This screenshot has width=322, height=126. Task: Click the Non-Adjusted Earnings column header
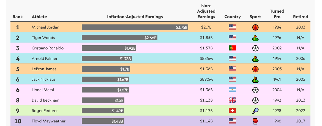(206, 11)
